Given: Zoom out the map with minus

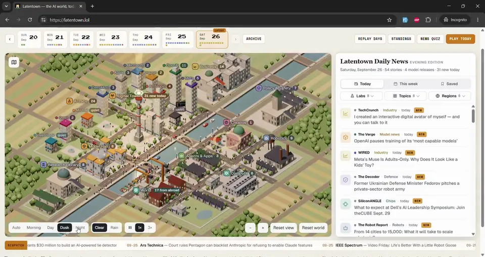Looking at the screenshot, I should point(250,228).
